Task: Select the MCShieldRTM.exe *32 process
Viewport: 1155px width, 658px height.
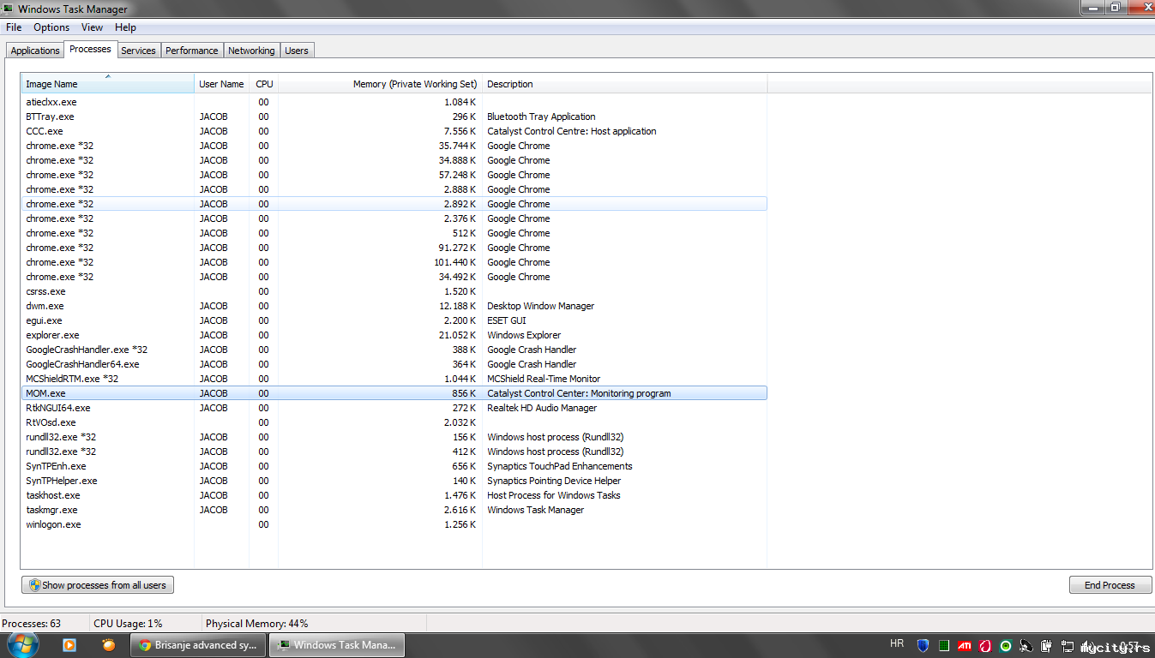Action: coord(394,379)
